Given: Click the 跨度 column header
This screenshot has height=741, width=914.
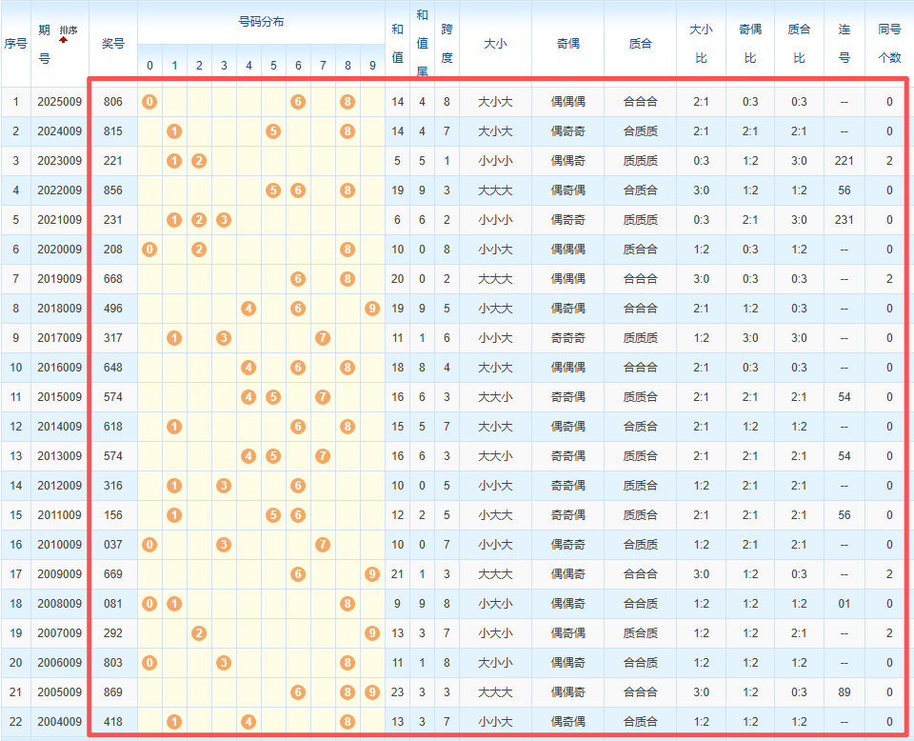Looking at the screenshot, I should [447, 44].
